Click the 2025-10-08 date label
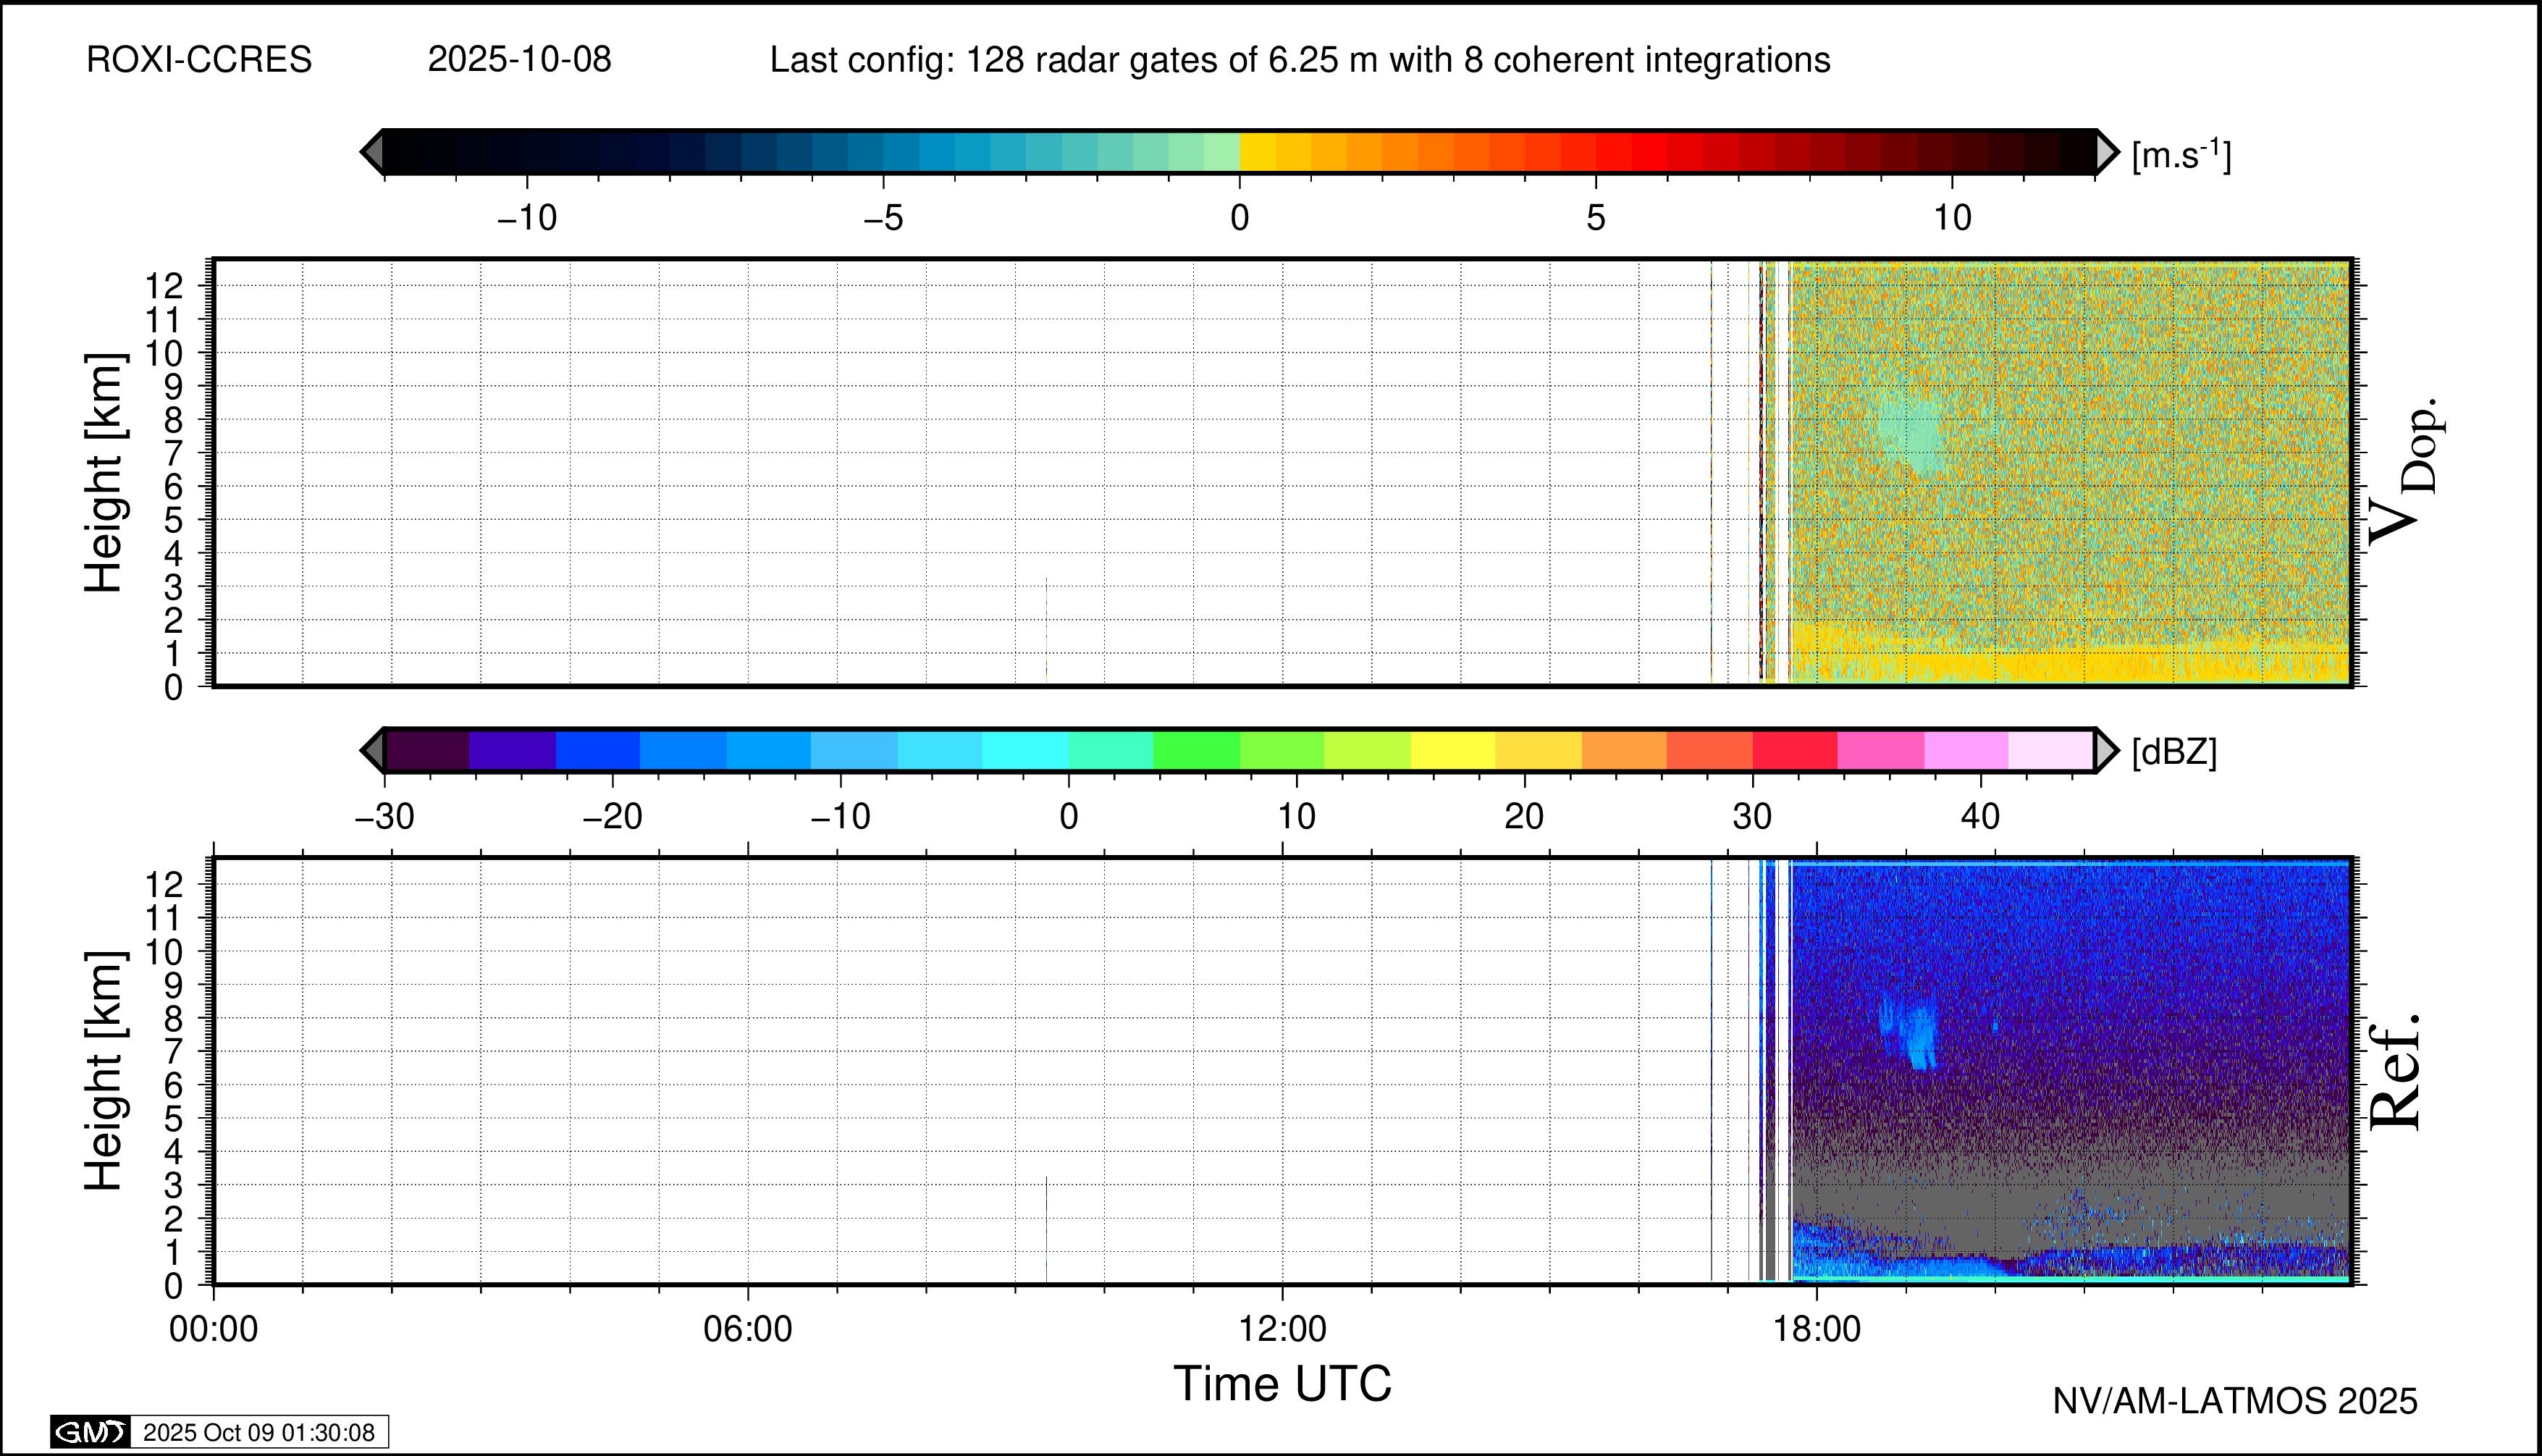 [519, 60]
